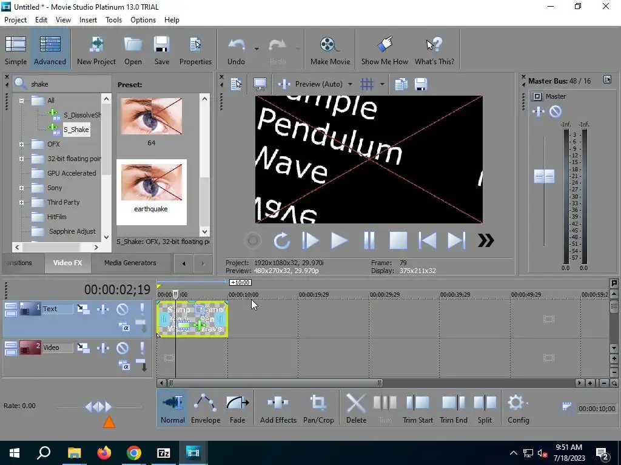Show more playback controls chevron
Image resolution: width=621 pixels, height=465 pixels.
click(486, 240)
